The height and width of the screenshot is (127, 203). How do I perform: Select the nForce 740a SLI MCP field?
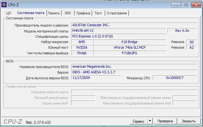click(130, 47)
